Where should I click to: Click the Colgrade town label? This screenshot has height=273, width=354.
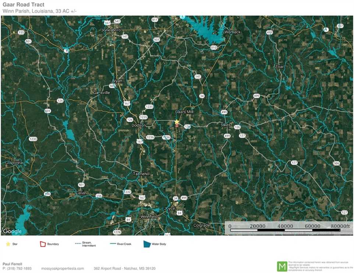click(x=202, y=225)
